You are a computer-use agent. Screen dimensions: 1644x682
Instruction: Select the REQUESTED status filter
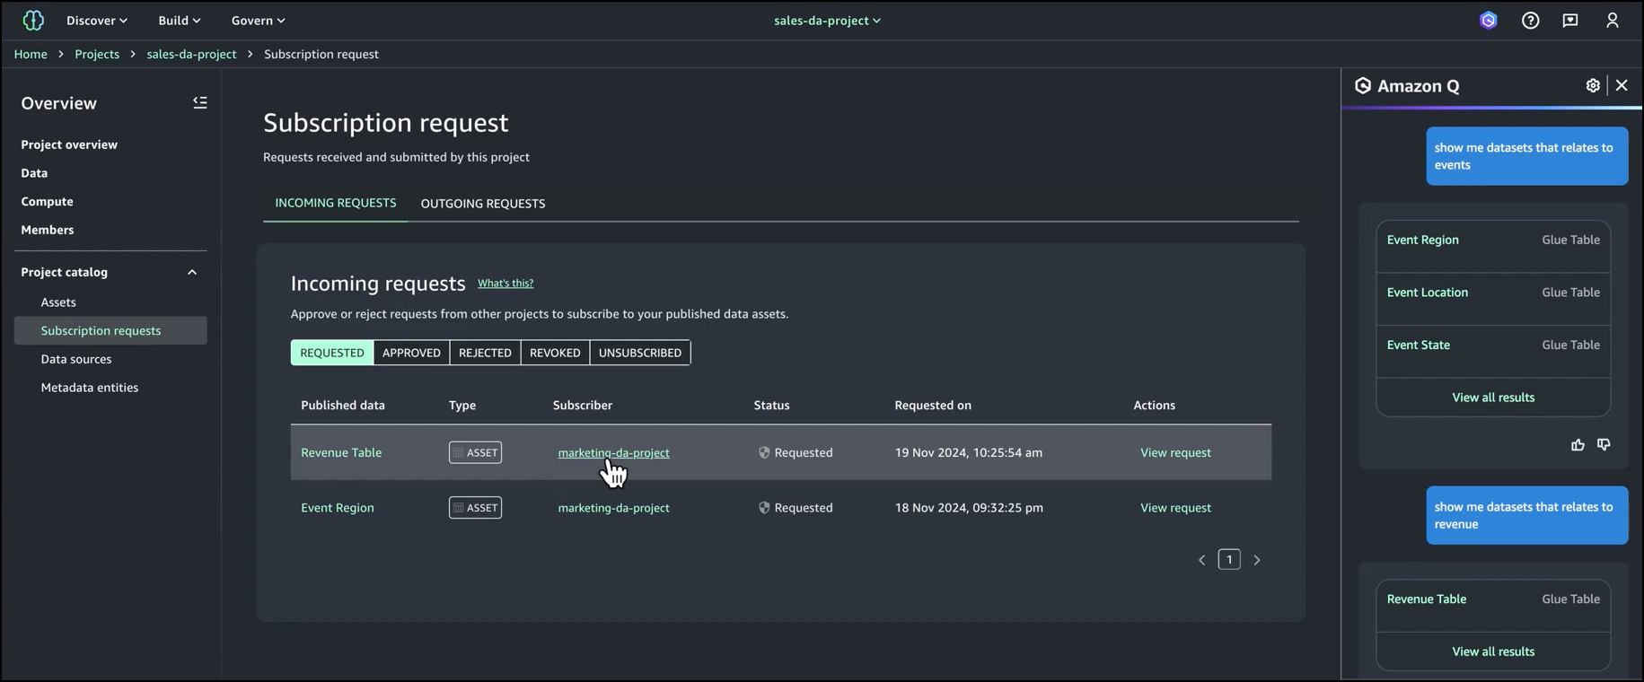[x=332, y=353]
